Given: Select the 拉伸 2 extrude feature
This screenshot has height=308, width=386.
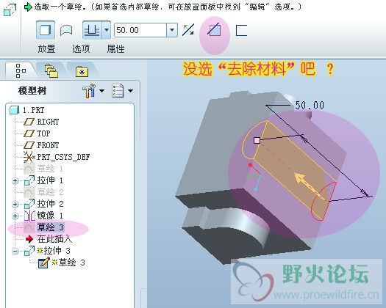Looking at the screenshot, I should 51,204.
